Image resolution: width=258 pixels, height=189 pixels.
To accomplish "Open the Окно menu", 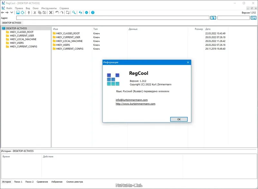I will pos(35,8).
